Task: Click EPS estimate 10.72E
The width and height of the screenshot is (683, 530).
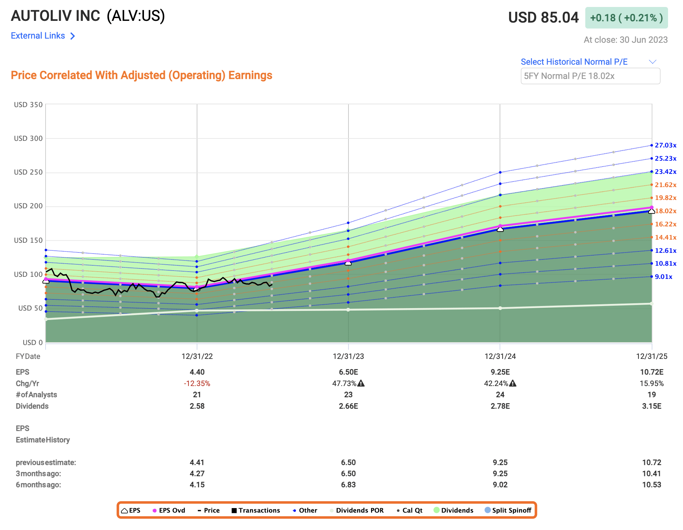Action: 651,372
